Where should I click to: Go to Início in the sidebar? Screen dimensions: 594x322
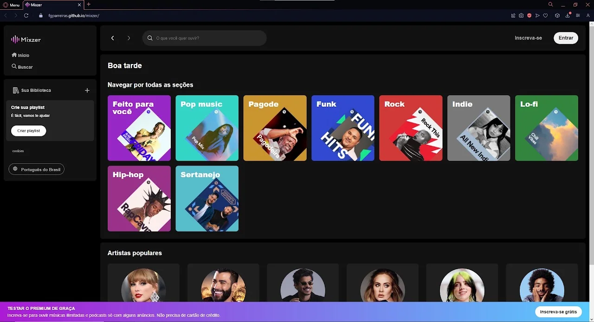[20, 55]
